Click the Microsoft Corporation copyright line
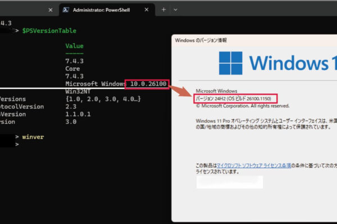 (x=243, y=106)
